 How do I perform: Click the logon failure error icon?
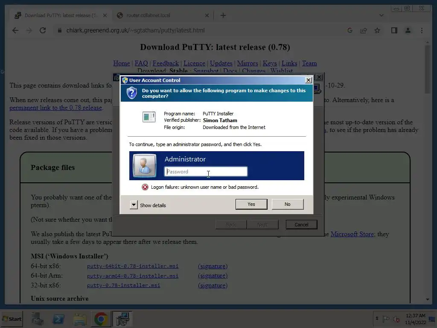click(x=145, y=187)
